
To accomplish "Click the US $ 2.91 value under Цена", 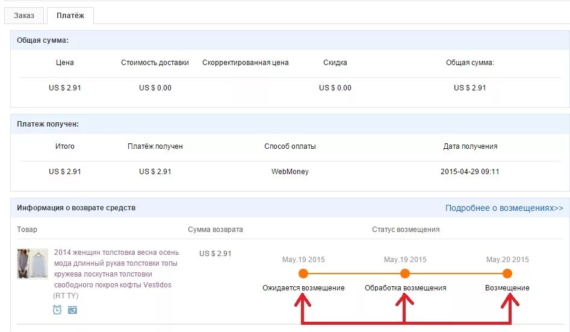I will click(x=65, y=88).
